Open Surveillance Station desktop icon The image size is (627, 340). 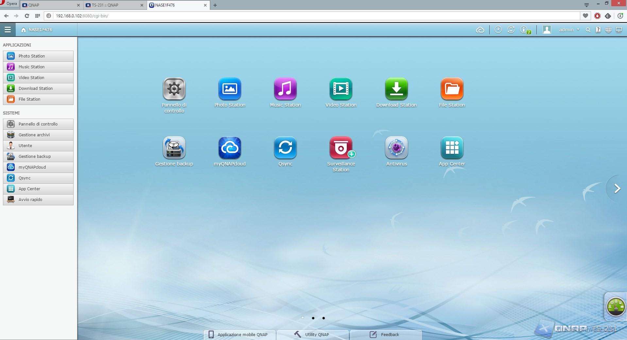tap(341, 148)
